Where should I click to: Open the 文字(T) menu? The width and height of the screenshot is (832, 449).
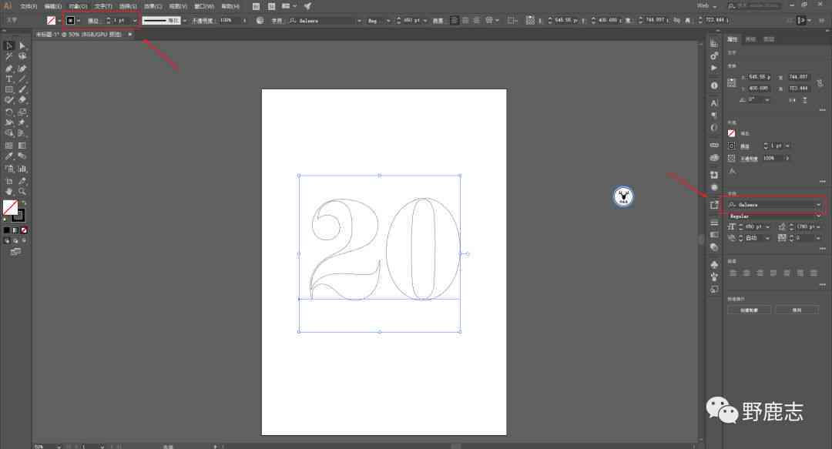point(103,6)
